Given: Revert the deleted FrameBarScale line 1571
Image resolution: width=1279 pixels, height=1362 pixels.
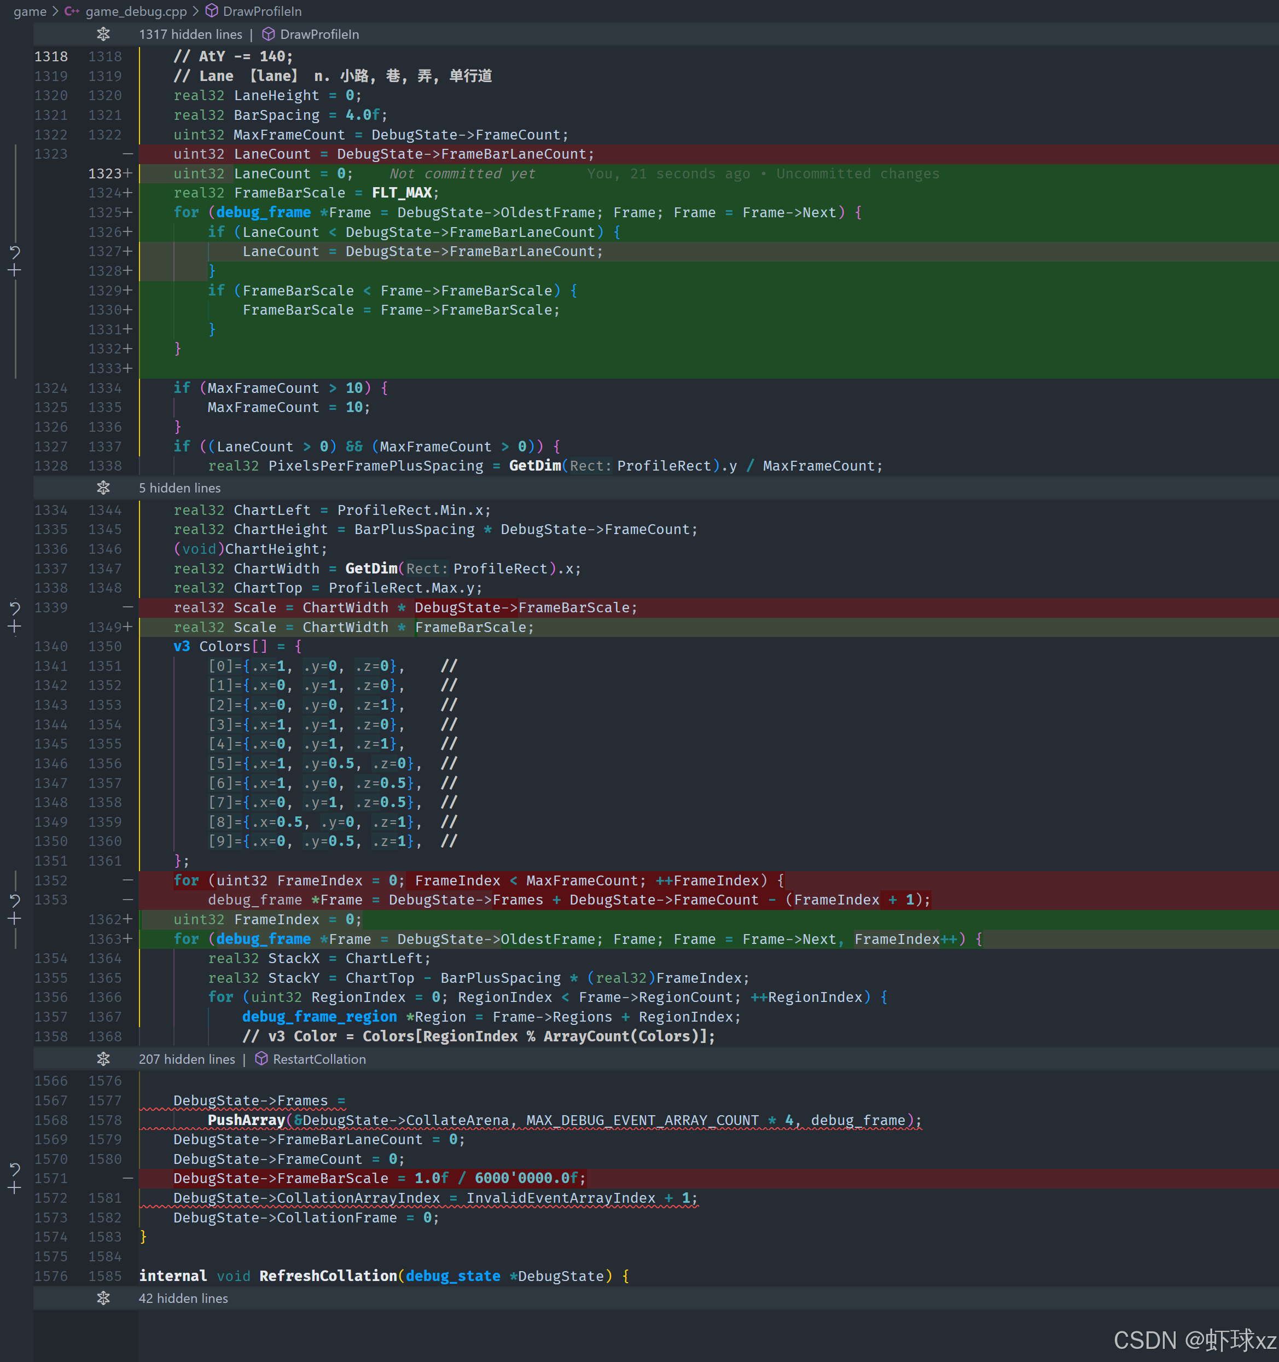Looking at the screenshot, I should [14, 1169].
